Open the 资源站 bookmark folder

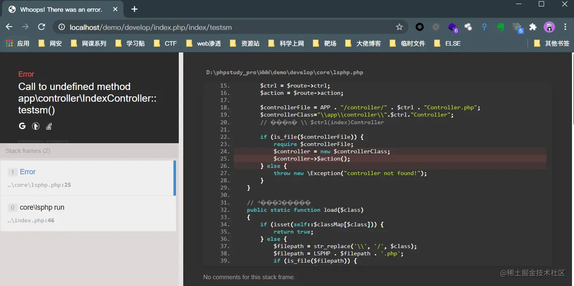point(244,43)
